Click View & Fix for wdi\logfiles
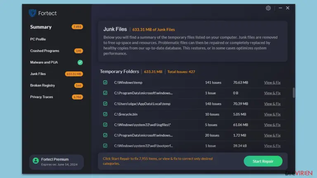The width and height of the screenshot is (317, 178). click(272, 125)
